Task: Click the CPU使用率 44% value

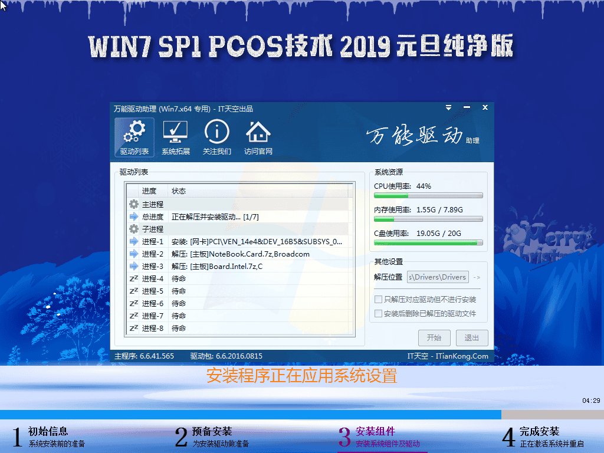Action: click(x=424, y=186)
